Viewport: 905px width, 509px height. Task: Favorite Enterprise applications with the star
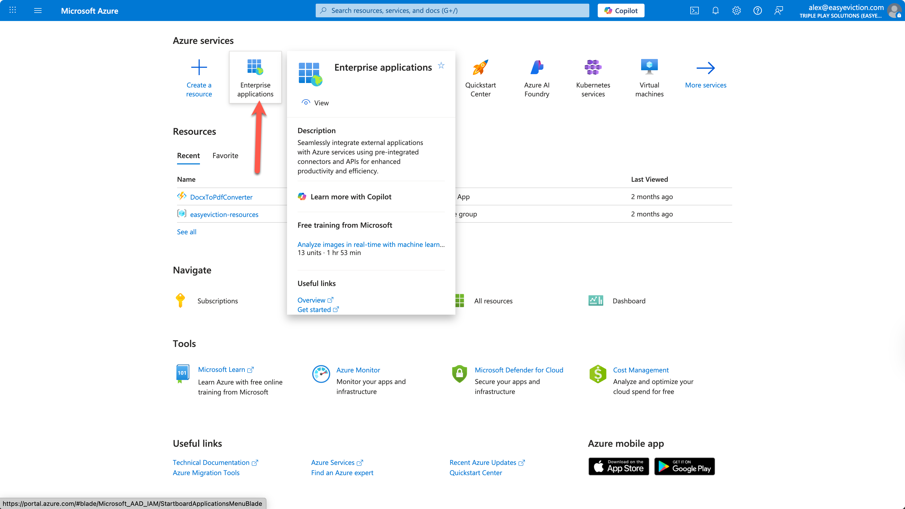coord(441,66)
